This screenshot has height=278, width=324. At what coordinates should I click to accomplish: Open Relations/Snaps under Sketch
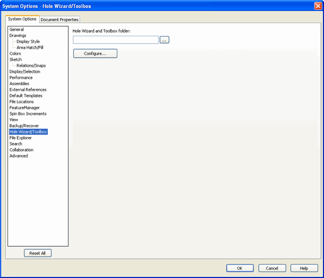click(31, 65)
